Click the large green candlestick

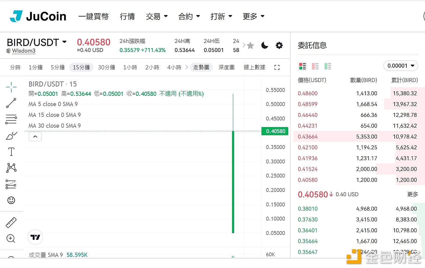[233, 182]
